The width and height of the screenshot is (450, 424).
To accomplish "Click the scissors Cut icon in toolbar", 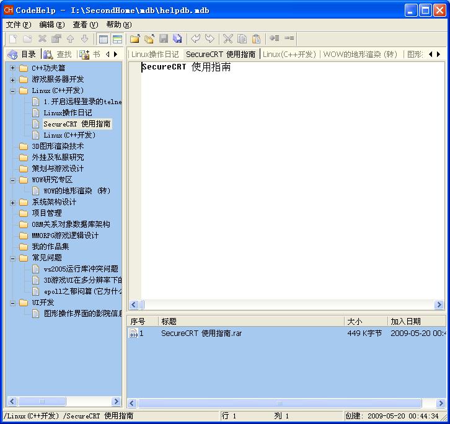I will click(227, 39).
